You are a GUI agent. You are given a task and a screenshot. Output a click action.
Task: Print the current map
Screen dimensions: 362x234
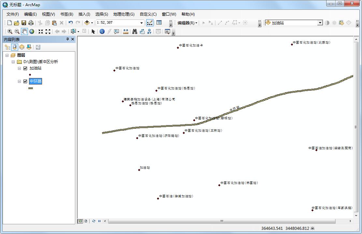tap(31, 22)
